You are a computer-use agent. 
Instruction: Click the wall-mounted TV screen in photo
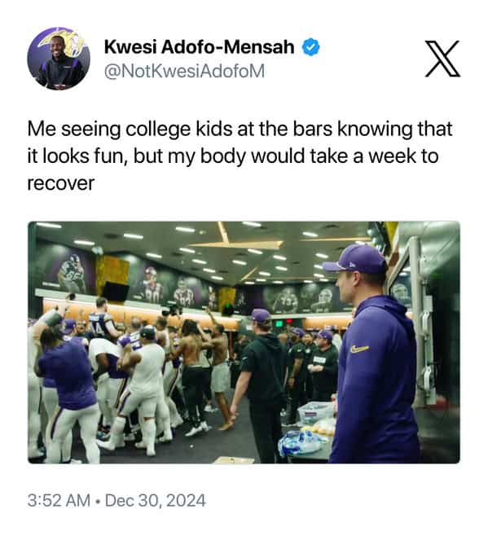coord(116,292)
